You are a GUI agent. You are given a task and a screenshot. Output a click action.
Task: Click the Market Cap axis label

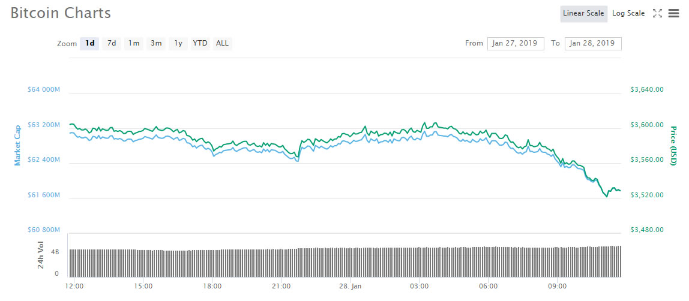(17, 146)
